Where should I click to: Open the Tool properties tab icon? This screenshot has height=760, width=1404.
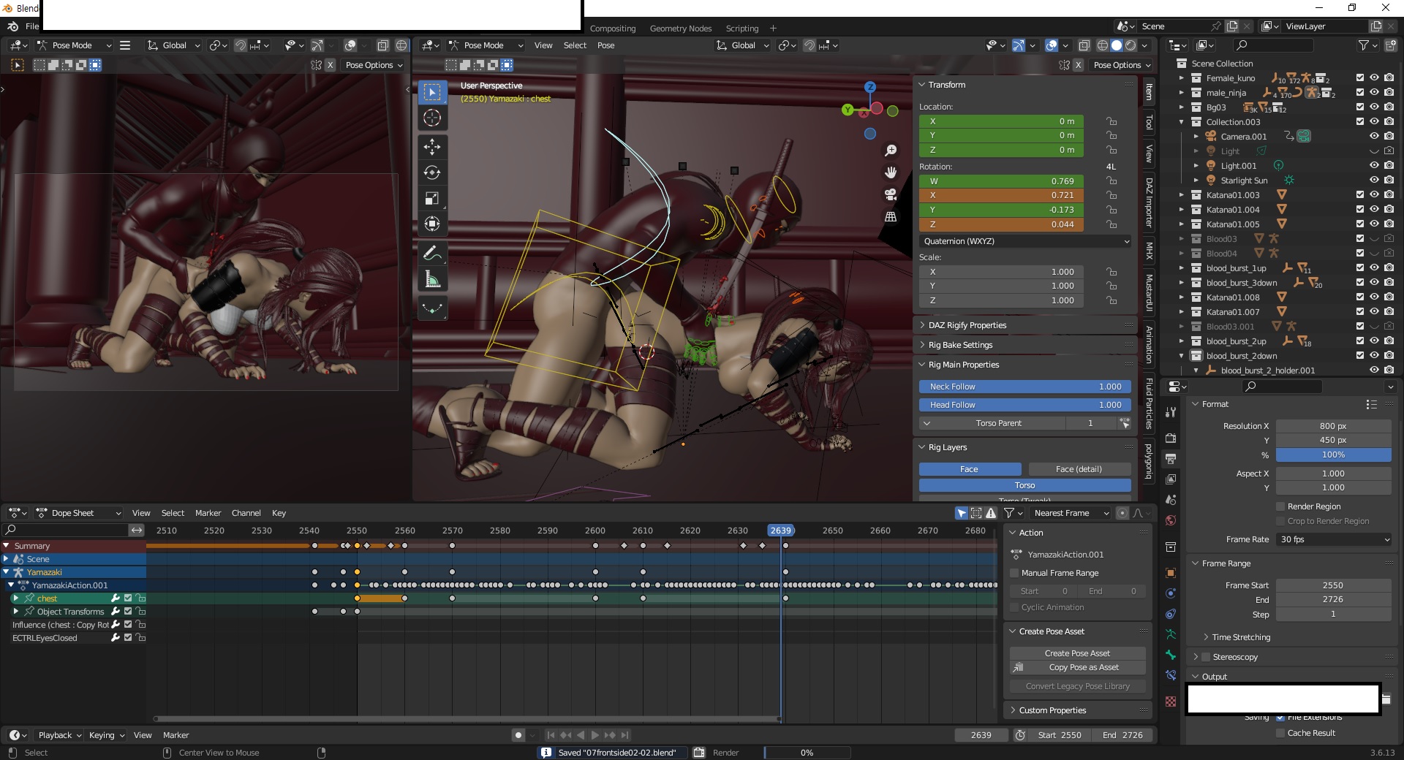pyautogui.click(x=1171, y=412)
